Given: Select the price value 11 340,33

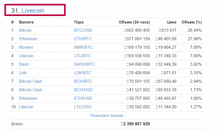Looking at the screenshot, I should [166, 56].
